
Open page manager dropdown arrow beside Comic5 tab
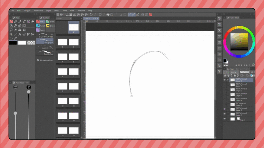click(x=81, y=18)
